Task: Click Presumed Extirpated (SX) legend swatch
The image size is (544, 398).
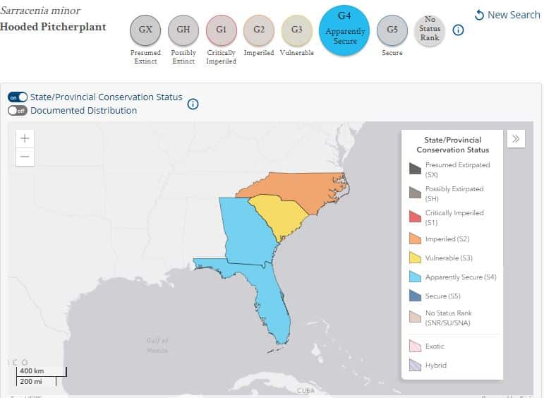Action: tap(415, 169)
